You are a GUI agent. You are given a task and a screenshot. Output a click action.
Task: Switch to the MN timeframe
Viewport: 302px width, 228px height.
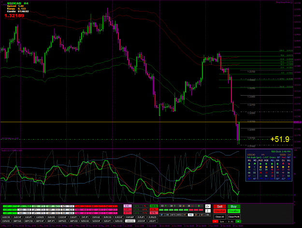[x=208, y=214]
